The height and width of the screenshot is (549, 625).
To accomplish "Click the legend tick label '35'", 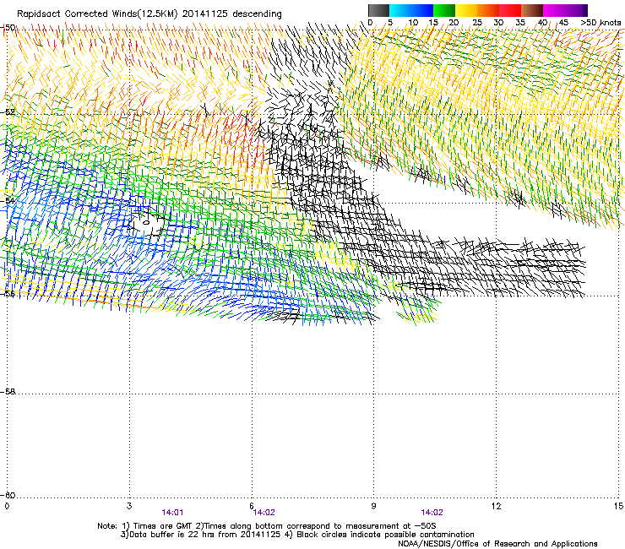I will pyautogui.click(x=520, y=23).
